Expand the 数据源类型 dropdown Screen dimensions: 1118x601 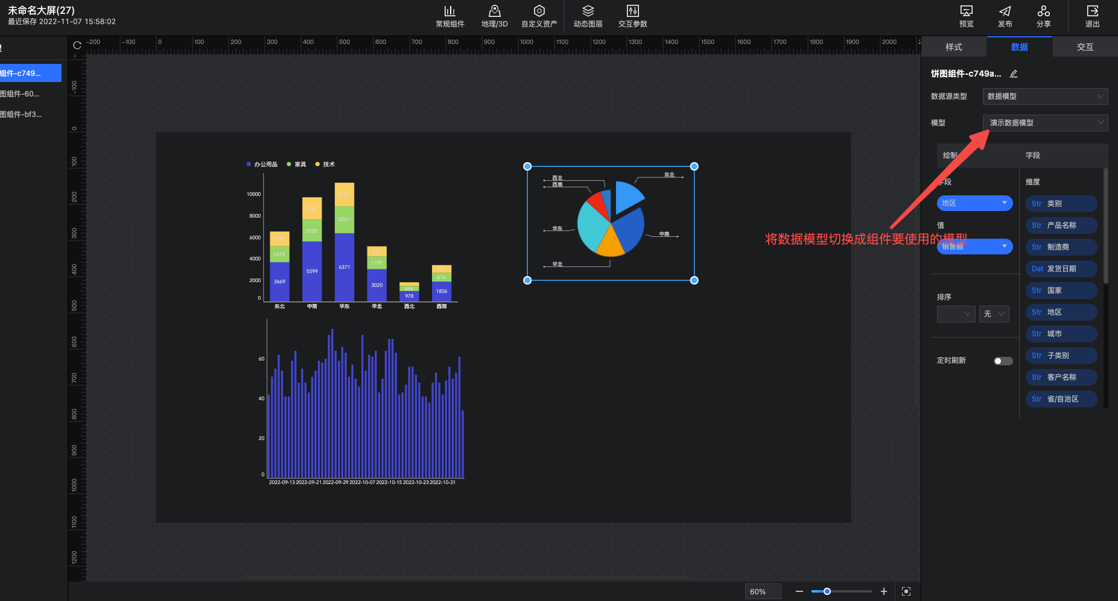(x=1045, y=96)
